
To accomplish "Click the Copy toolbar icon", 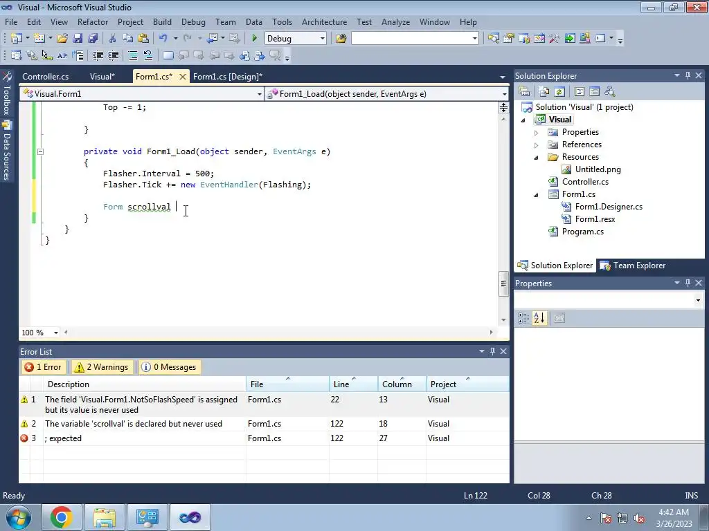I will tap(128, 39).
